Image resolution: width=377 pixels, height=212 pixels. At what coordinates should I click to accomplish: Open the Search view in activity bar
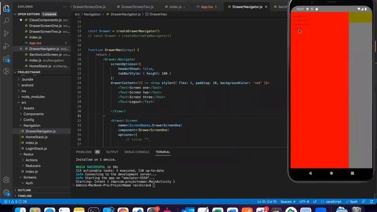click(6, 21)
